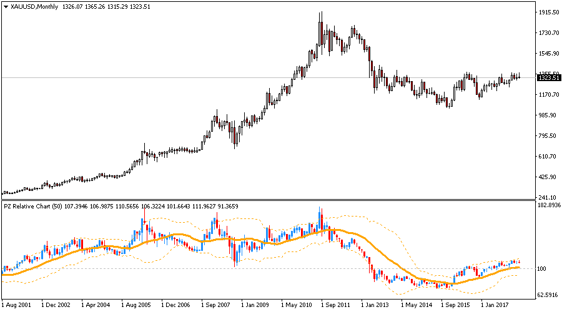Click the indicator scale 100 level label
This screenshot has width=562, height=312.
[543, 268]
